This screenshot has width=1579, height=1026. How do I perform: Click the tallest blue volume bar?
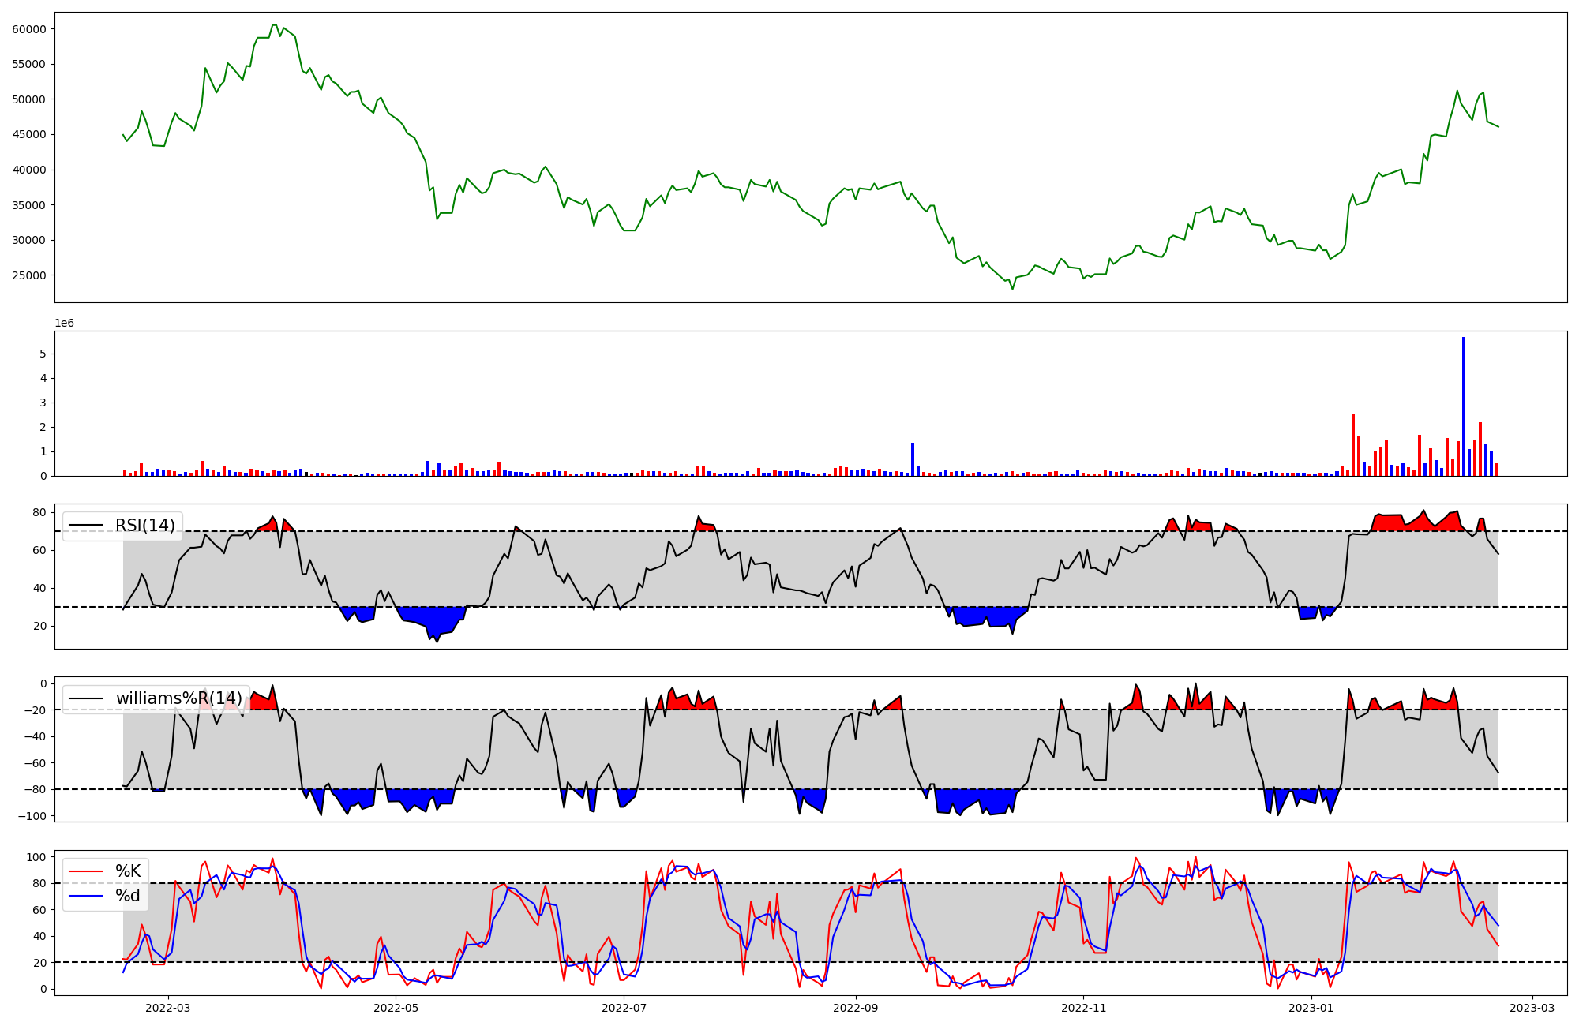(1464, 406)
